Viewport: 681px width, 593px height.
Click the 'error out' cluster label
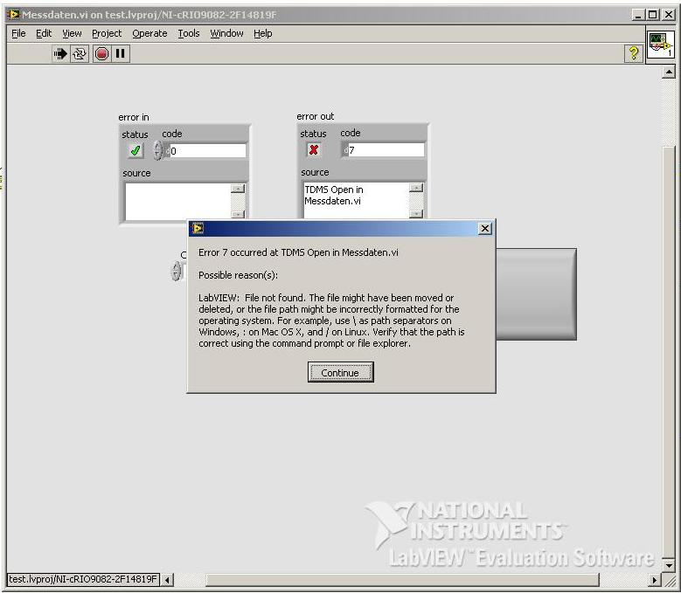(315, 116)
